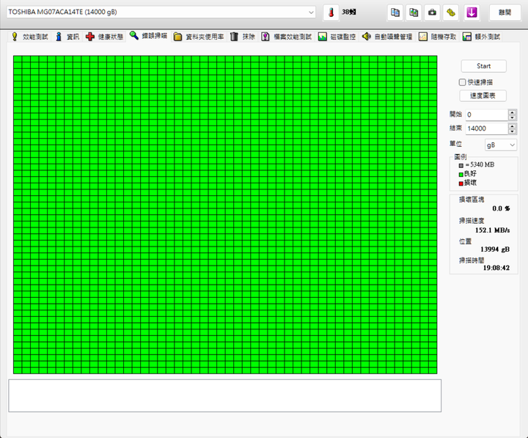Screen dimensions: 528x438
Task: Click the scan speed value 152.1 MB/s
Action: click(x=492, y=230)
